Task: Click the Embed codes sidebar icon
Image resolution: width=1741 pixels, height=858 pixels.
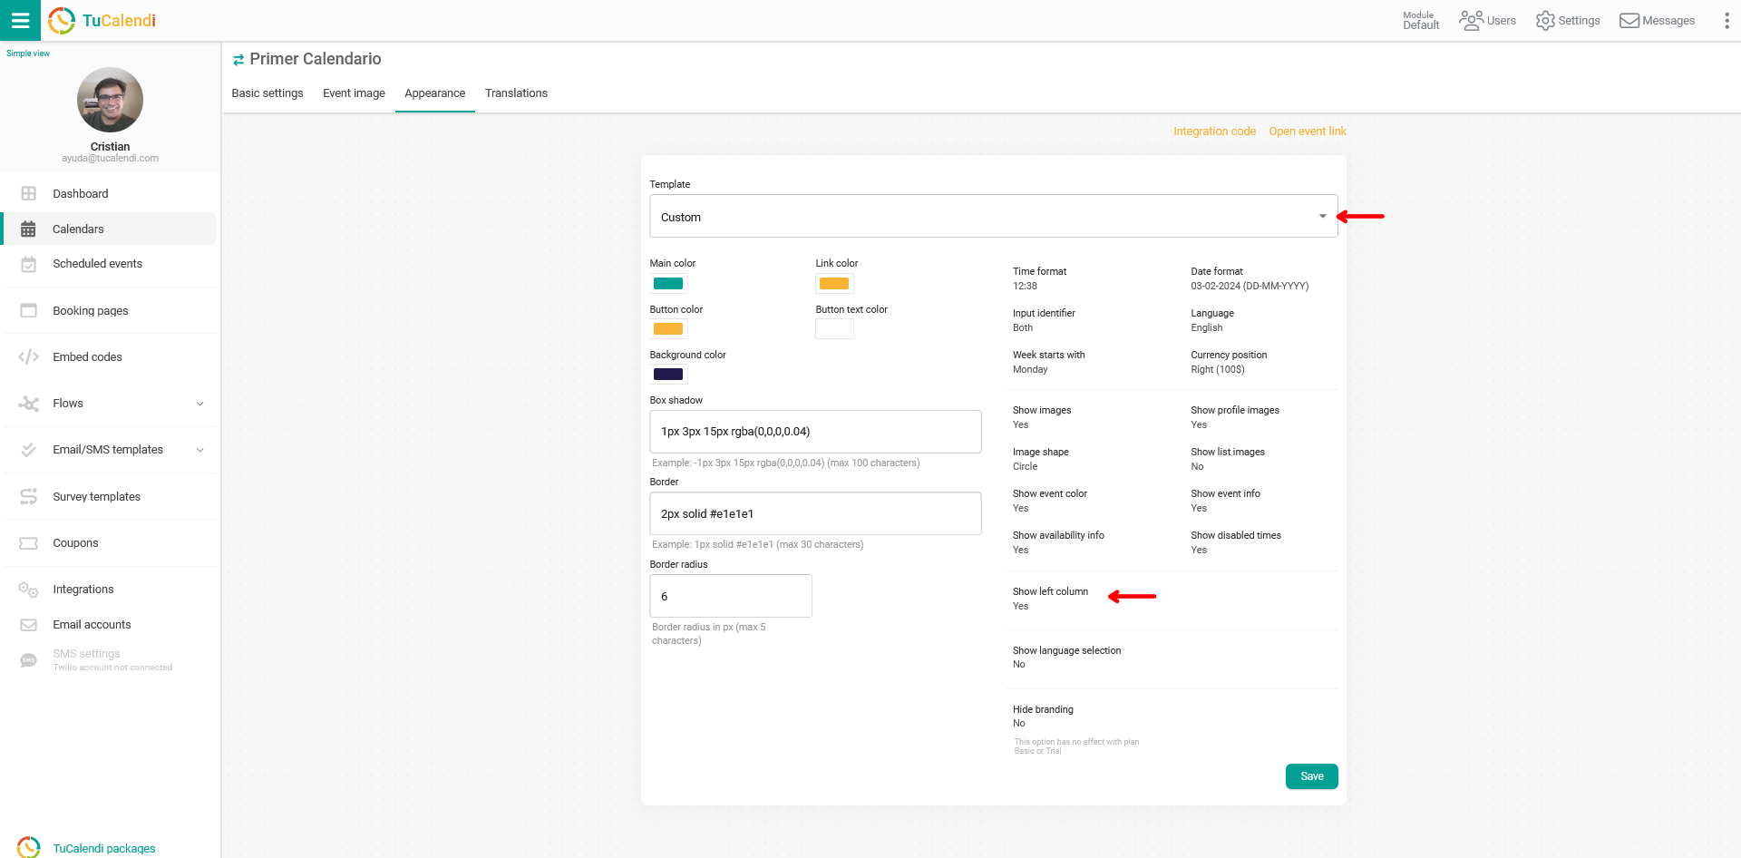Action: pyautogui.click(x=29, y=357)
